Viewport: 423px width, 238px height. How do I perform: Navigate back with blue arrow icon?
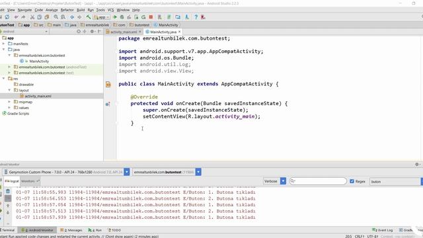[72, 17]
